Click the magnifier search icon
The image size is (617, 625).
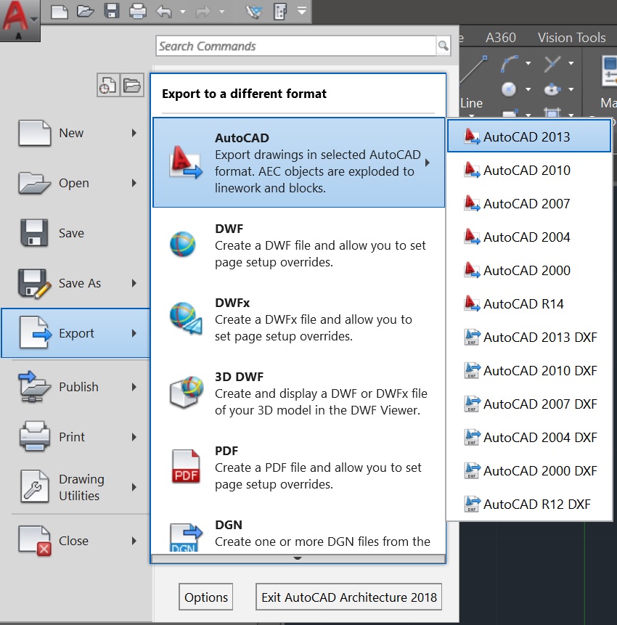coord(444,46)
